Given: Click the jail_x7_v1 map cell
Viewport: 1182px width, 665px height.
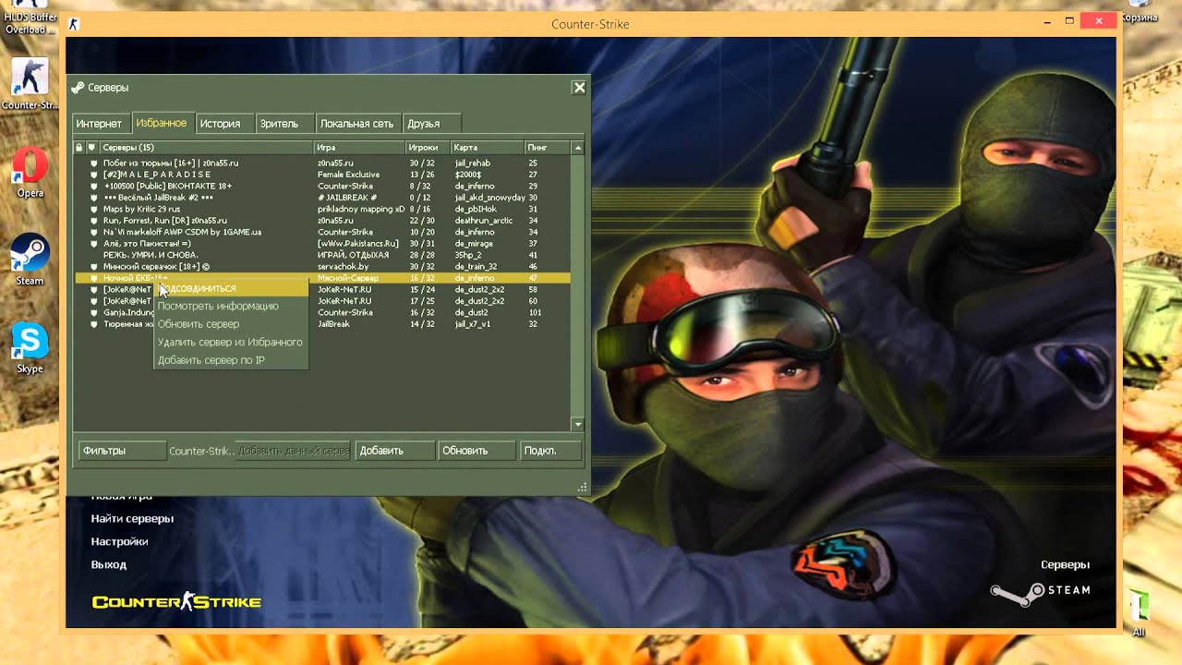Looking at the screenshot, I should pos(473,324).
